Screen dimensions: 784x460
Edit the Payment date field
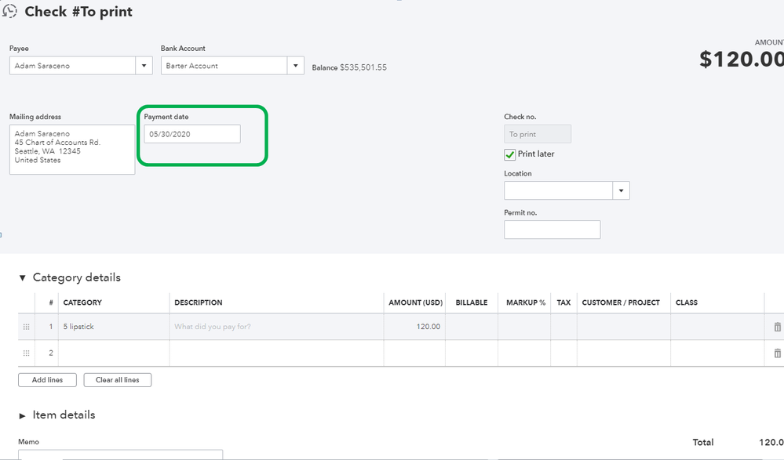click(192, 134)
